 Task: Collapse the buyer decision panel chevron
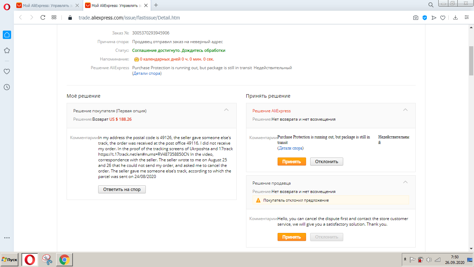226,110
